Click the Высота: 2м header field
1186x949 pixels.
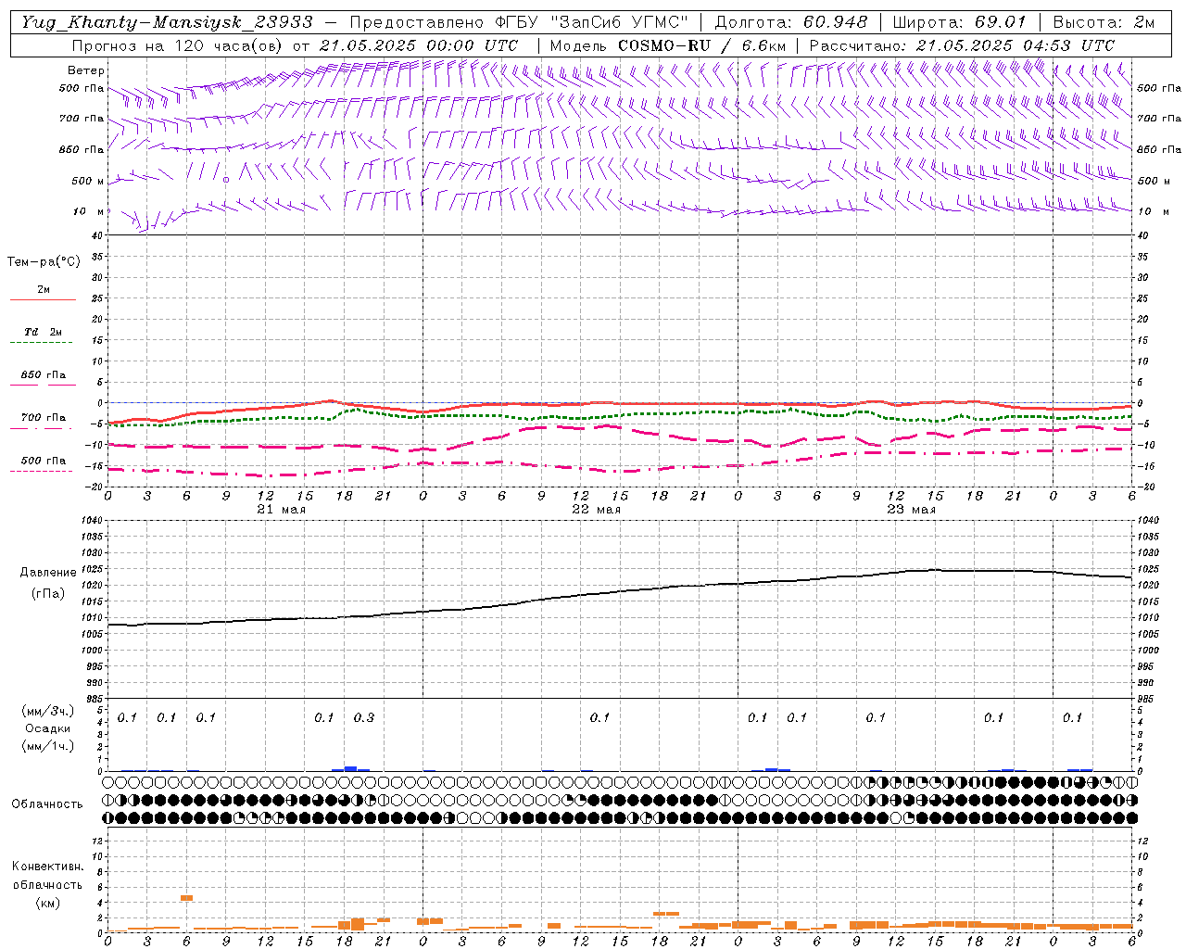tap(1104, 22)
